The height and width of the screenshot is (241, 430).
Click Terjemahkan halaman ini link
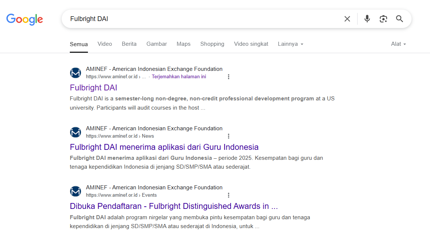[179, 77]
